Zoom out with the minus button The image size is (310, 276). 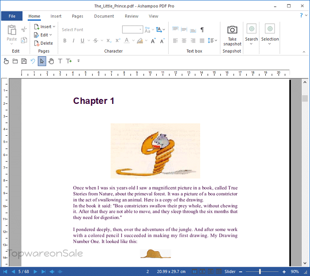point(241,272)
